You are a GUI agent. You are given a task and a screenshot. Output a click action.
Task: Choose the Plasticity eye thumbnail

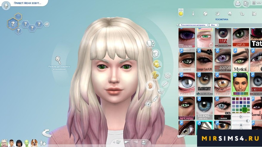205,84
